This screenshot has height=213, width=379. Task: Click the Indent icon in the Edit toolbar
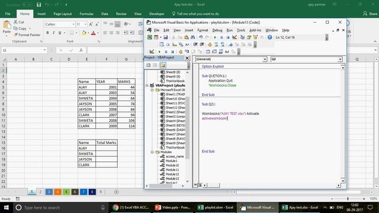195,44
